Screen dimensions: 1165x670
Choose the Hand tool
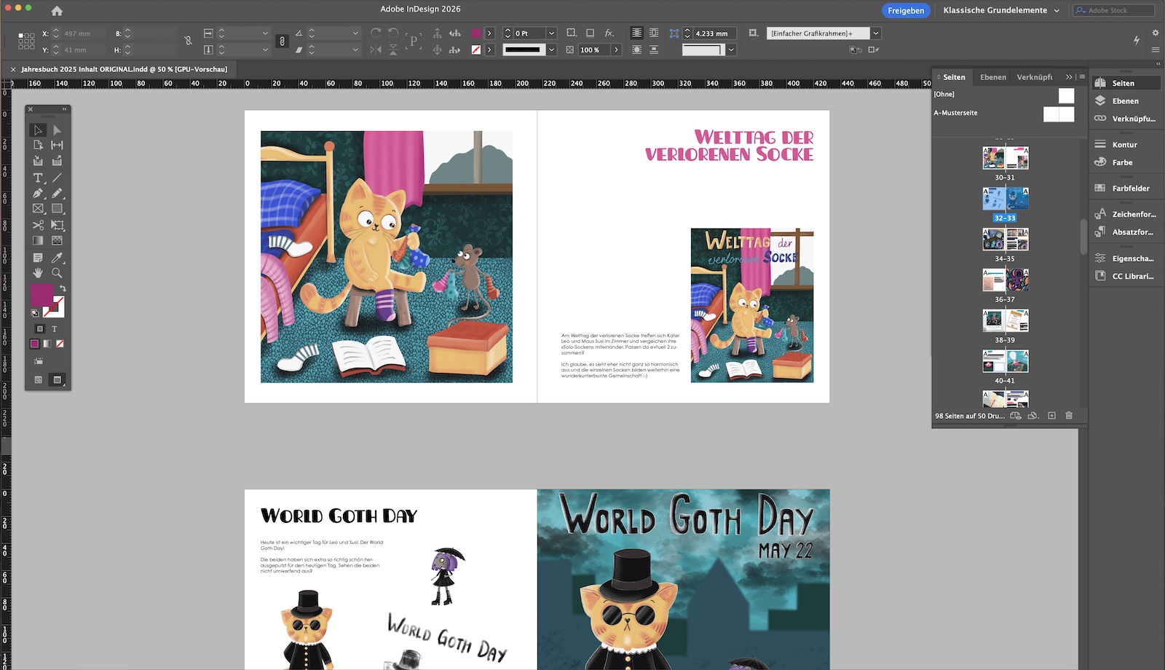(x=38, y=273)
